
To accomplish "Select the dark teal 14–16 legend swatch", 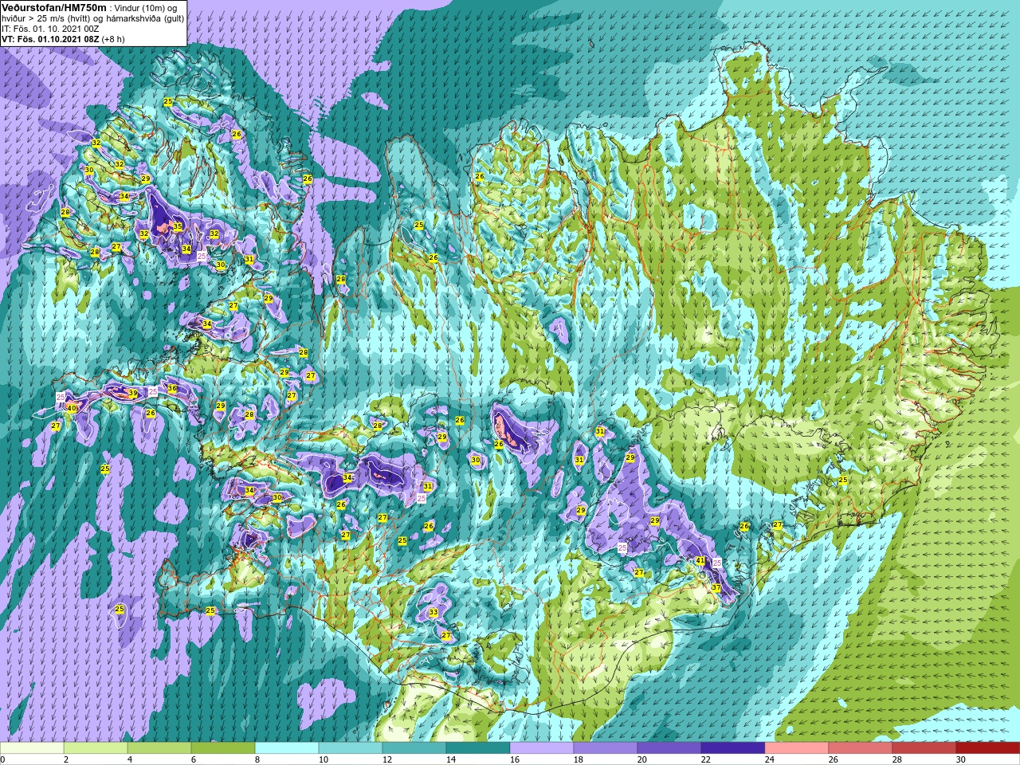I will (x=478, y=748).
